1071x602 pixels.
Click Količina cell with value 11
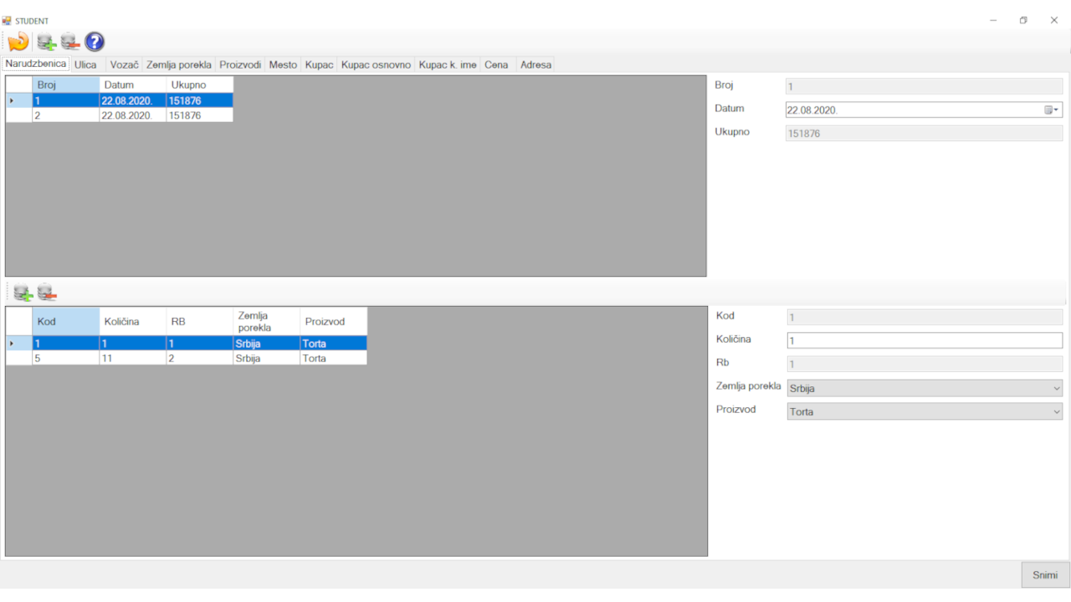point(132,358)
